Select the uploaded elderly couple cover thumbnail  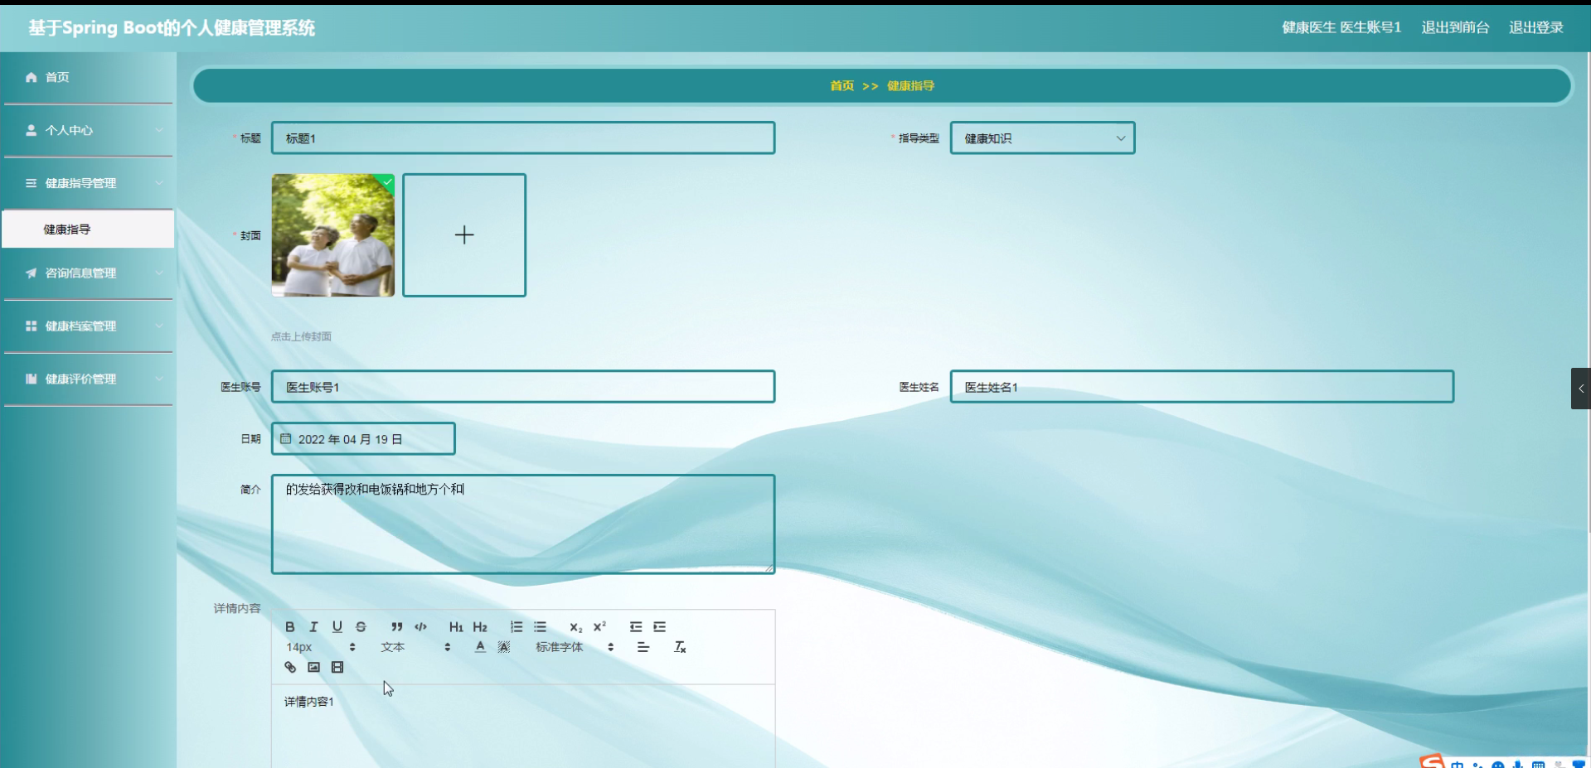pos(333,235)
